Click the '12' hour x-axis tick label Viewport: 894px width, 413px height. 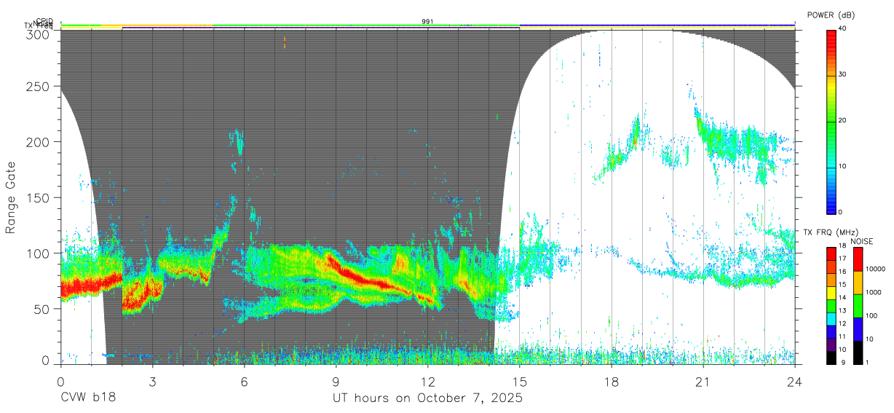coord(427,382)
